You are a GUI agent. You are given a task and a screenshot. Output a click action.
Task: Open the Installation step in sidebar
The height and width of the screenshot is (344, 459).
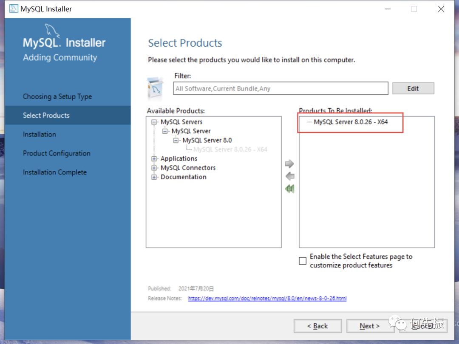tap(40, 134)
